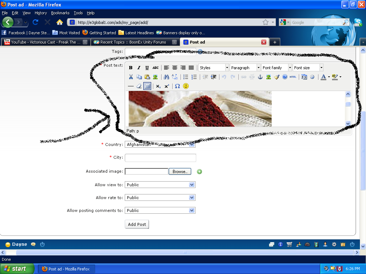Click the underline formatting icon
Image resolution: width=366 pixels, height=274 pixels.
coord(147,68)
